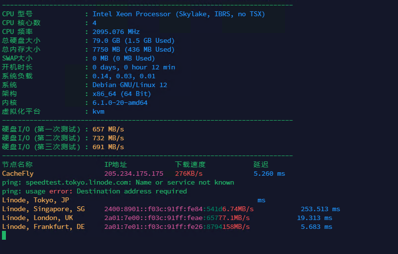Click the third disk I/O result 691 MB/s
398x254 pixels.
(x=108, y=147)
